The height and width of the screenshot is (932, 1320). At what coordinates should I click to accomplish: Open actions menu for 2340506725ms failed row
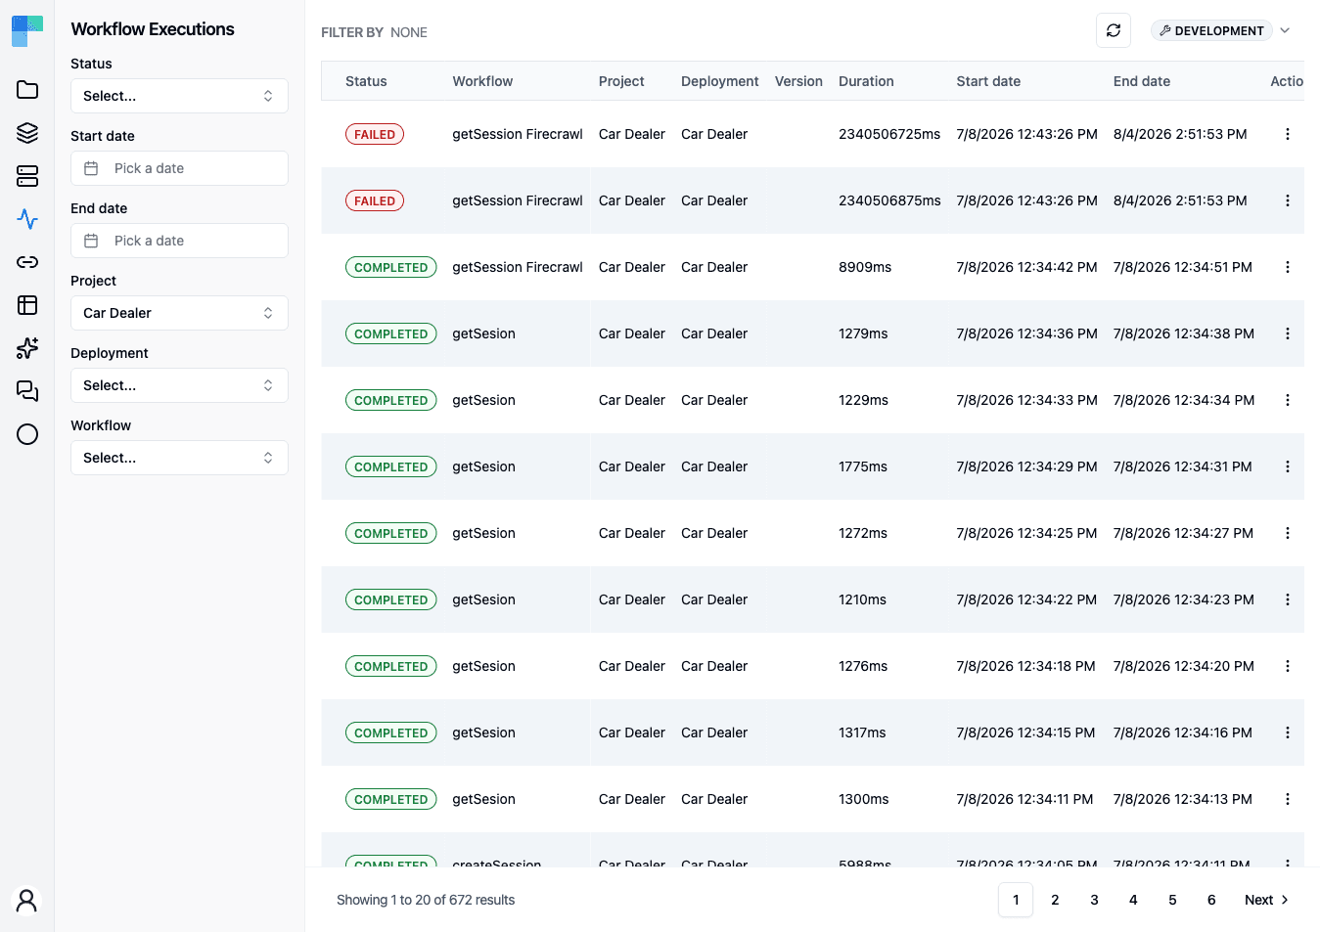[x=1288, y=134]
